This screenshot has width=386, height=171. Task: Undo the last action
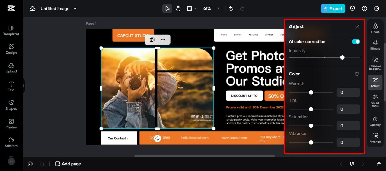[x=231, y=8]
